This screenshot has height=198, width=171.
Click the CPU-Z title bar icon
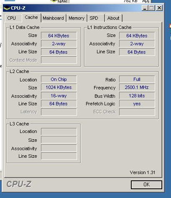(7, 8)
